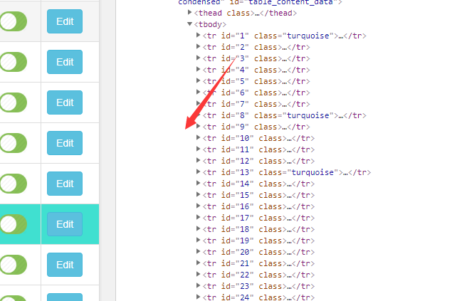Screen dimensions: 457x301
Task: Expand the tr id="16" node
Action: [x=198, y=206]
